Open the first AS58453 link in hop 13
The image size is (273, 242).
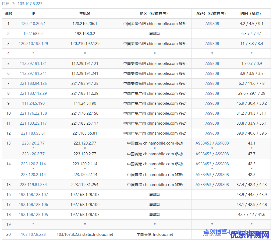tap(203, 143)
